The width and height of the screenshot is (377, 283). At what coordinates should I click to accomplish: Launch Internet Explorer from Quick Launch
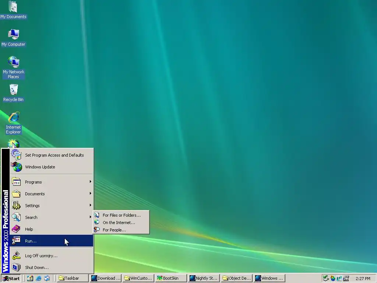point(38,279)
